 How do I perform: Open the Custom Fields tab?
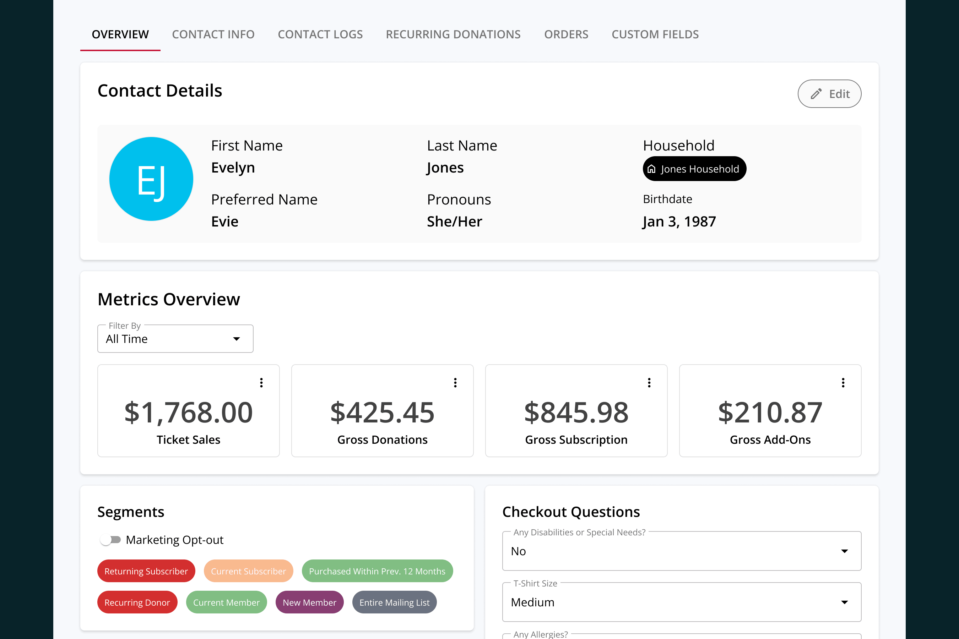point(655,34)
